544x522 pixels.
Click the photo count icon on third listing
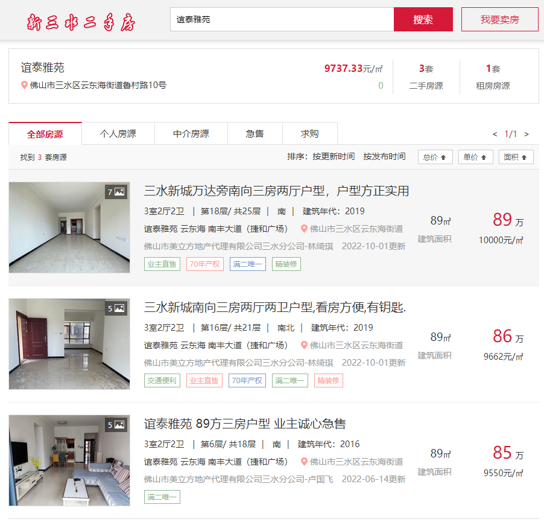click(x=116, y=425)
